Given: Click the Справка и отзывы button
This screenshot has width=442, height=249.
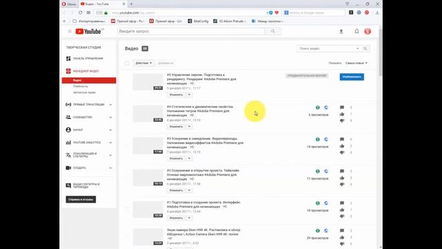Looking at the screenshot, I should [x=81, y=200].
